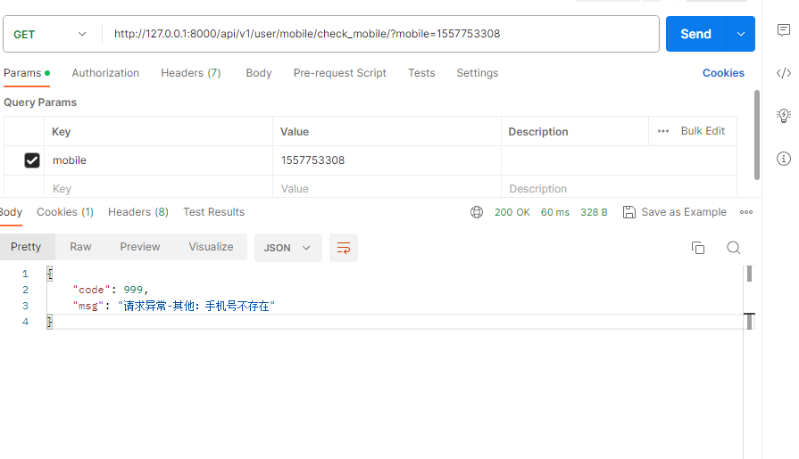This screenshot has height=459, width=799.
Task: Click the 60 ms response time
Action: (x=555, y=212)
